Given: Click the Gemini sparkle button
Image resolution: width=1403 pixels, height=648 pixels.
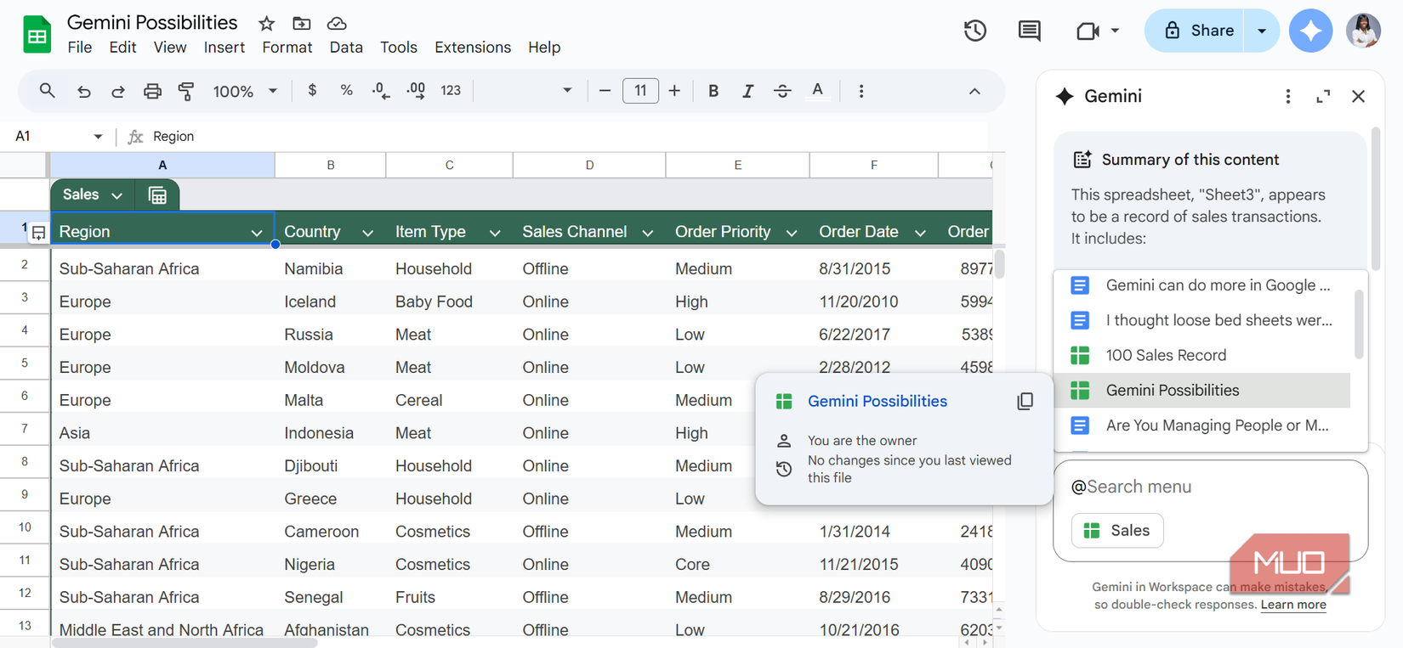Looking at the screenshot, I should (x=1310, y=31).
